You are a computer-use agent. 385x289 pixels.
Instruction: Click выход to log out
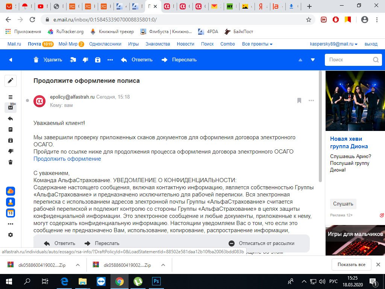tap(371, 44)
